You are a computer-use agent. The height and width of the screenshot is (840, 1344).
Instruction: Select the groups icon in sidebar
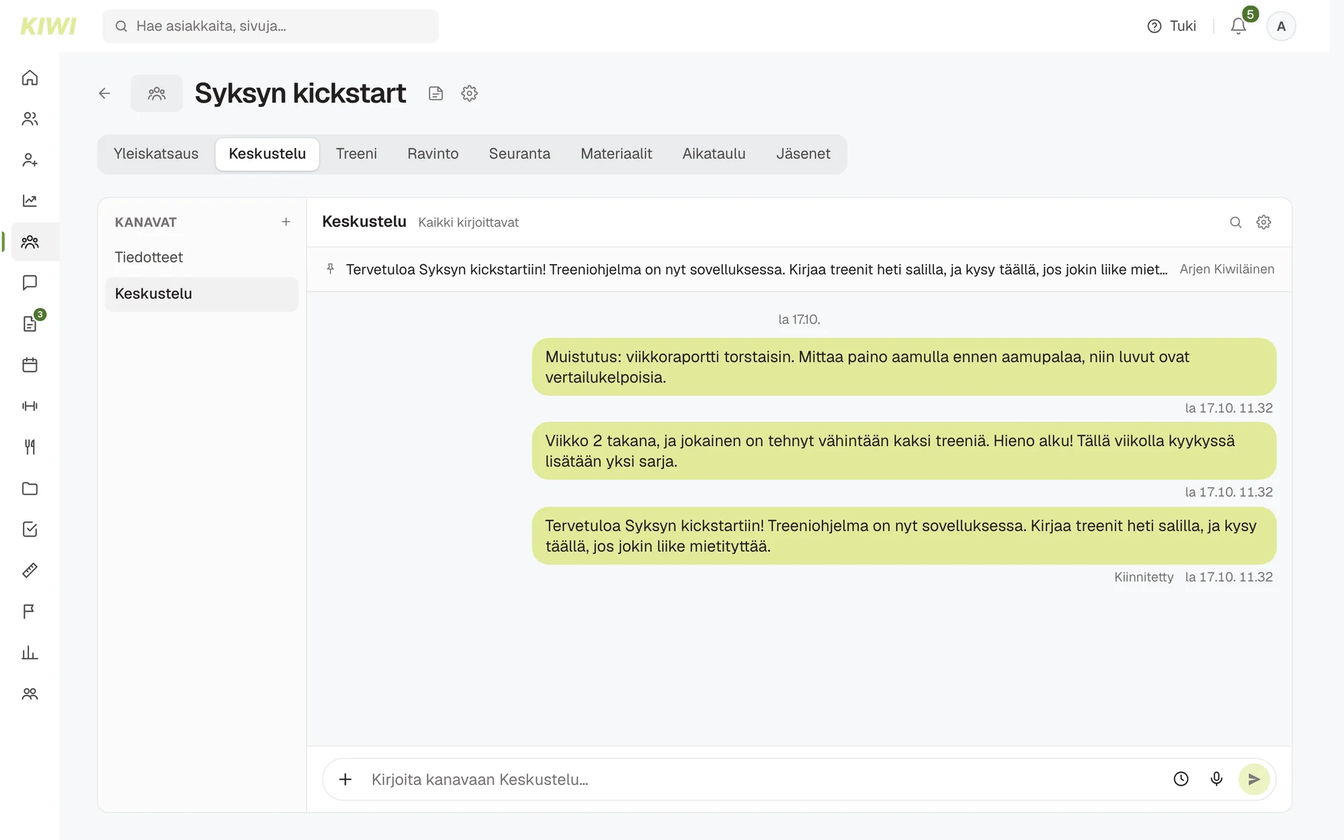(x=30, y=242)
